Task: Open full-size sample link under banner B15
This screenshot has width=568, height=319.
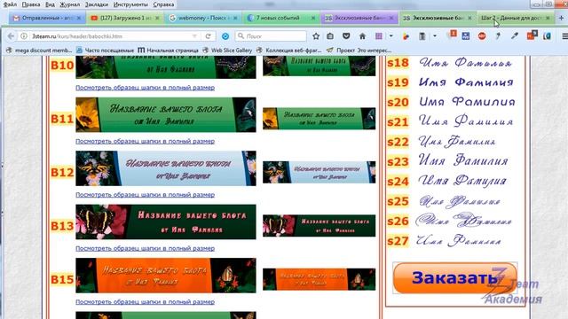Action: pyautogui.click(x=145, y=301)
